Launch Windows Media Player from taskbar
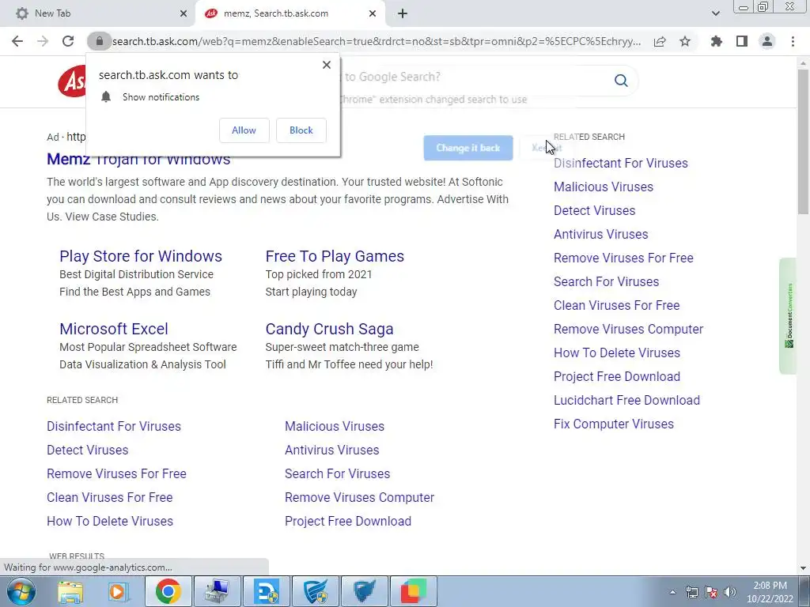 [x=119, y=591]
